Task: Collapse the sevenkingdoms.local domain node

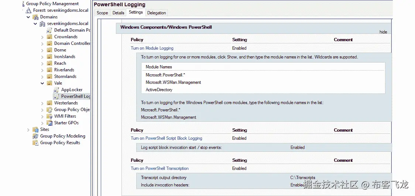Action: pos(35,24)
